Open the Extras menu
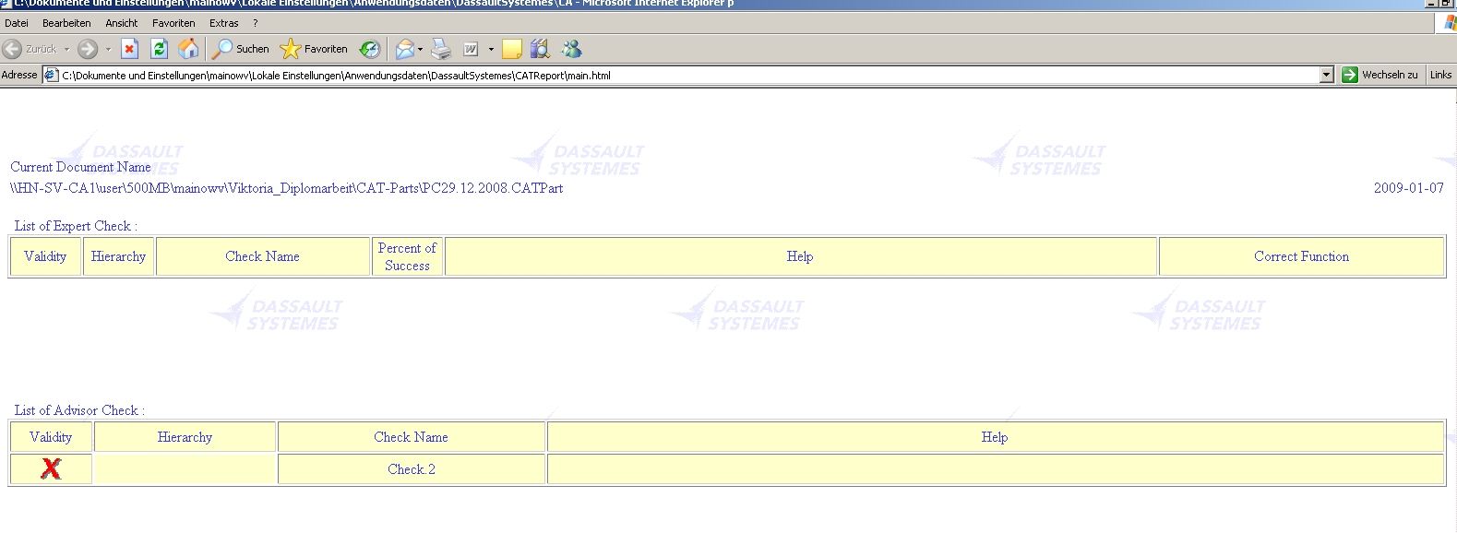The image size is (1457, 533). click(223, 23)
